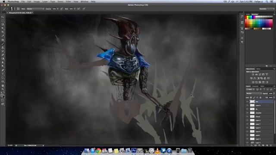Open the Filter menu
Screen dimensions: 276x155
pos(68,2)
